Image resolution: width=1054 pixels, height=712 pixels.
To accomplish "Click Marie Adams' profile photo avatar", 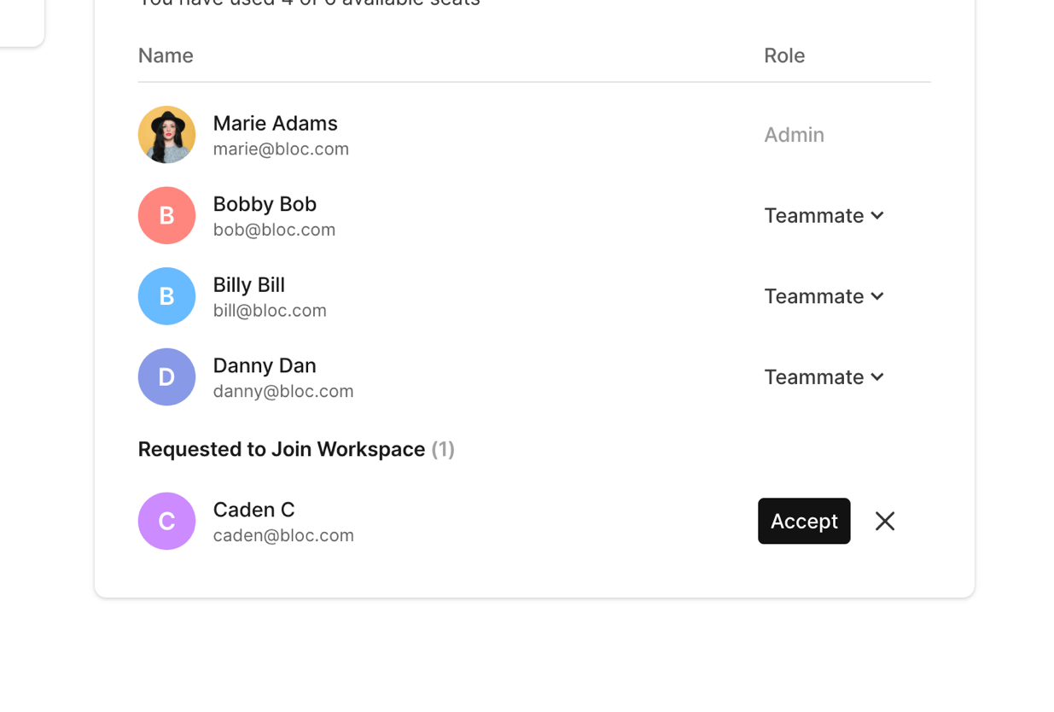I will pyautogui.click(x=166, y=135).
